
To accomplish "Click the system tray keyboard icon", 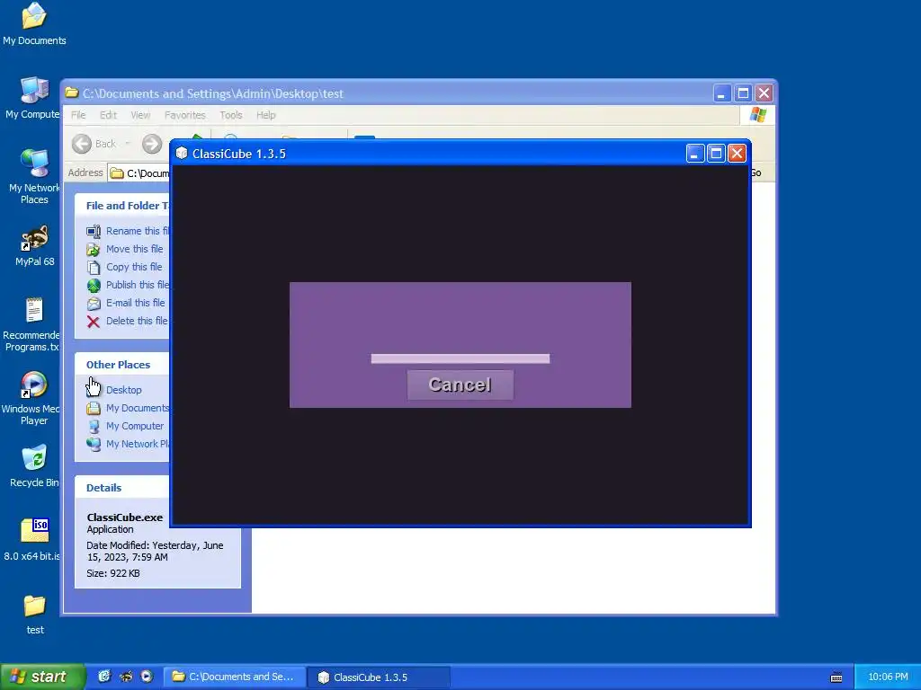I will pos(836,677).
